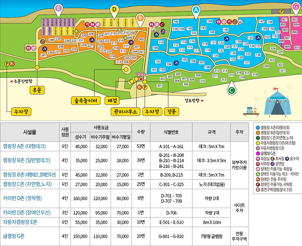302x246 pixels.
Task: Select campsite 301 on the map
Action: coord(160,86)
